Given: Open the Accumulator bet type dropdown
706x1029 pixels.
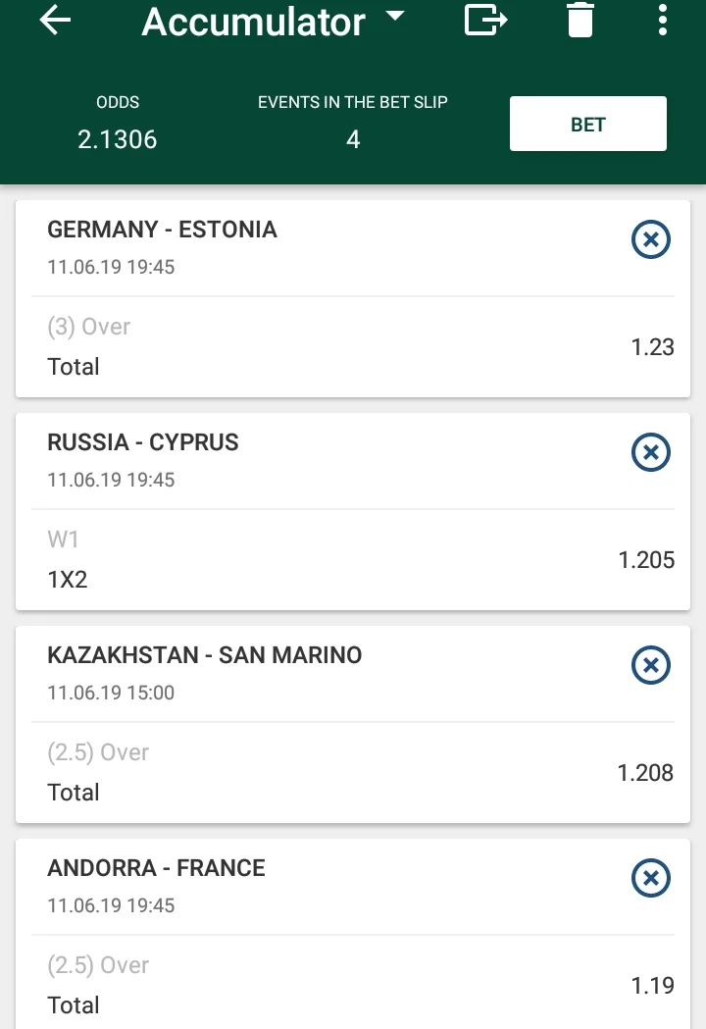Looking at the screenshot, I should pyautogui.click(x=395, y=17).
